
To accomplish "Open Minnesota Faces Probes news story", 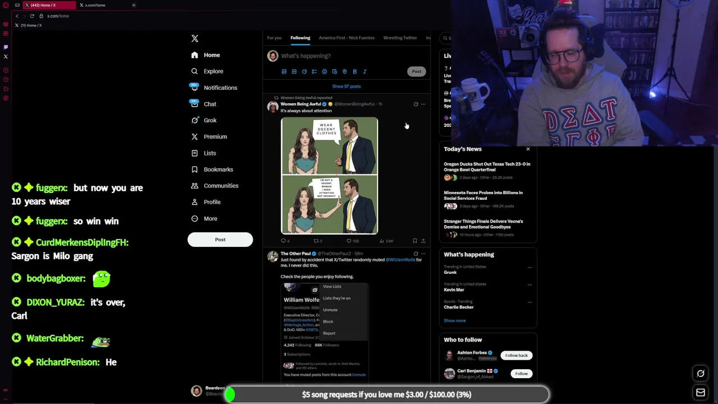I will 483,195.
